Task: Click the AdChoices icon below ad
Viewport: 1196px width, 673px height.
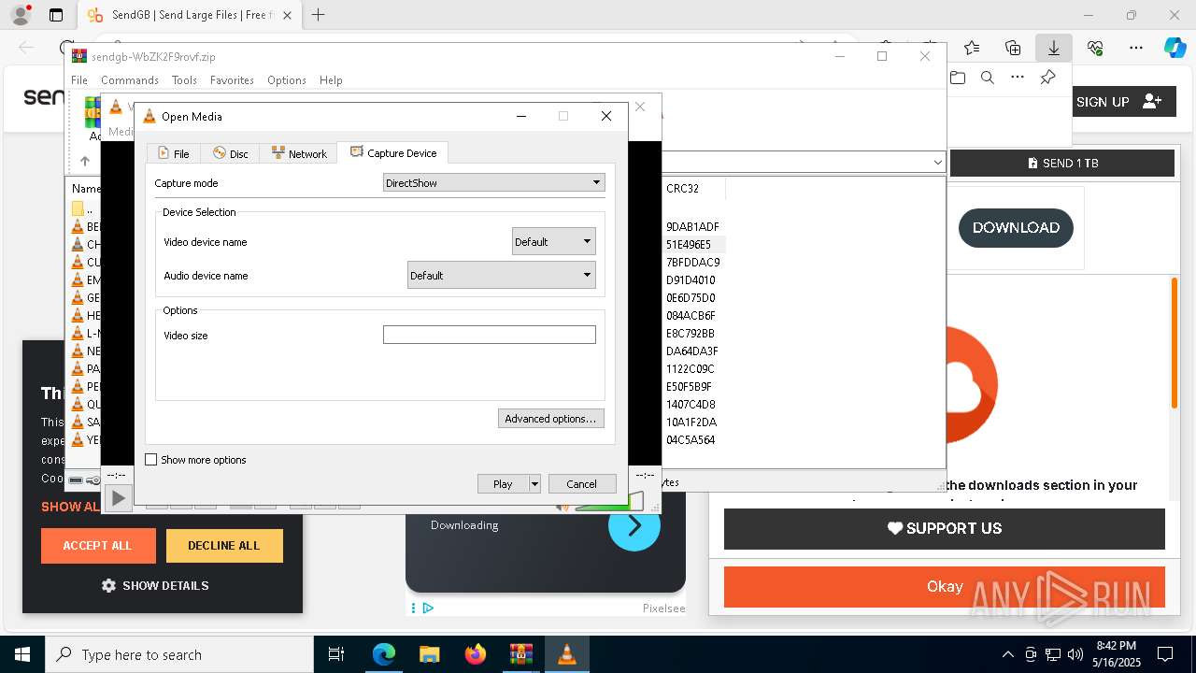Action: [x=428, y=608]
